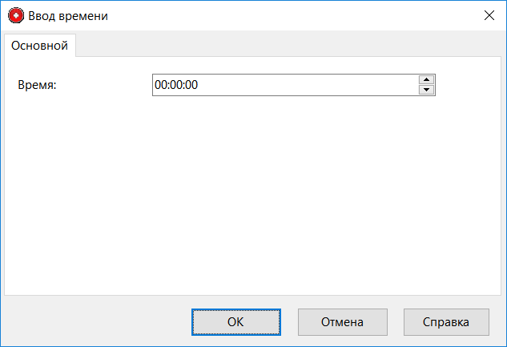Screen dimensions: 507x347
Task: Click the blank space inside the time field after 00:00:00
Action: (x=320, y=84)
